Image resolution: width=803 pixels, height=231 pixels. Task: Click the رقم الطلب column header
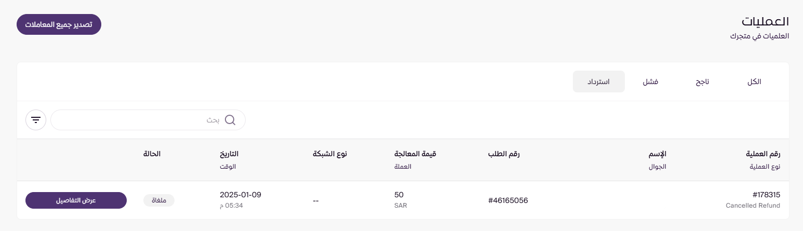[503, 154]
